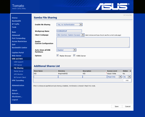Toggle the WINS Server checkbox

74,55
